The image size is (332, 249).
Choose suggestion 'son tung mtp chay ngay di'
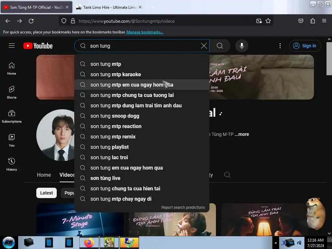tap(142, 199)
